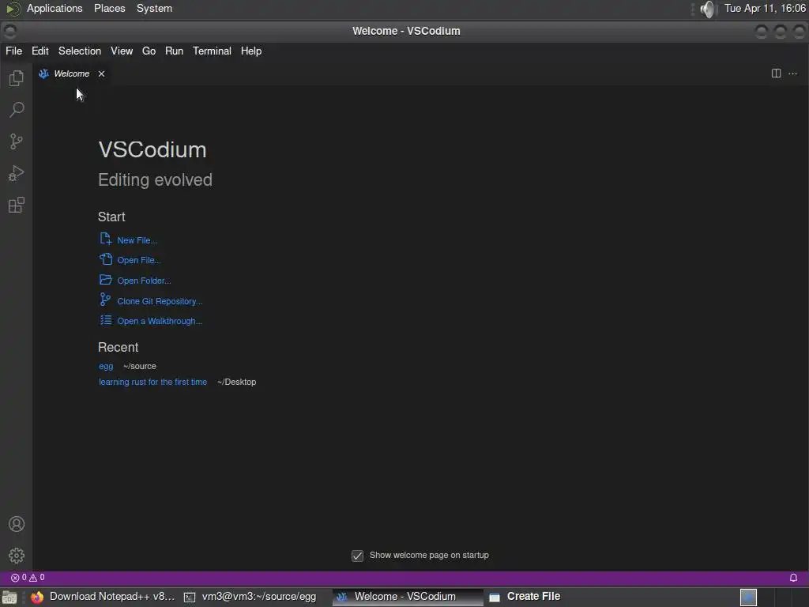Open the View menu

pyautogui.click(x=122, y=51)
